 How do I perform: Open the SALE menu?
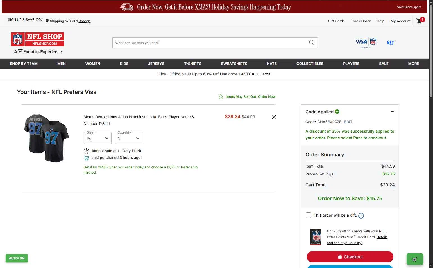[x=384, y=64]
